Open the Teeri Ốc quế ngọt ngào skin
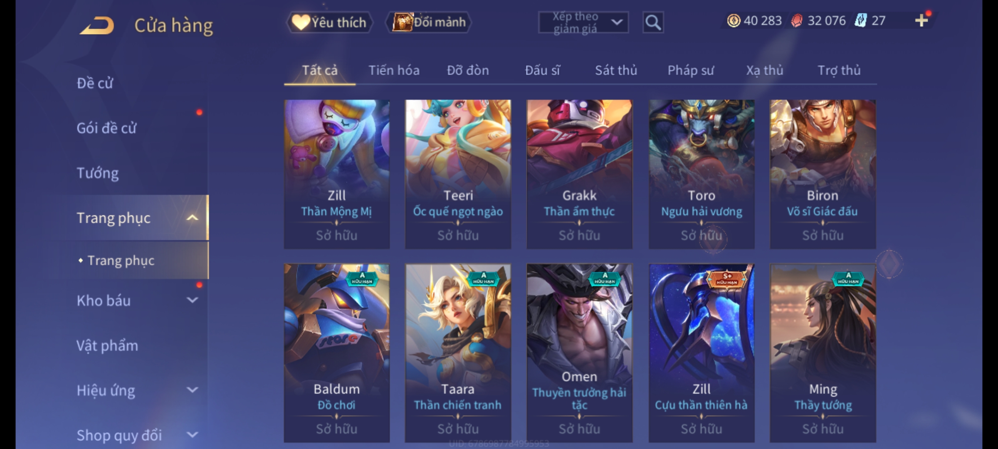The height and width of the screenshot is (449, 998). (458, 174)
